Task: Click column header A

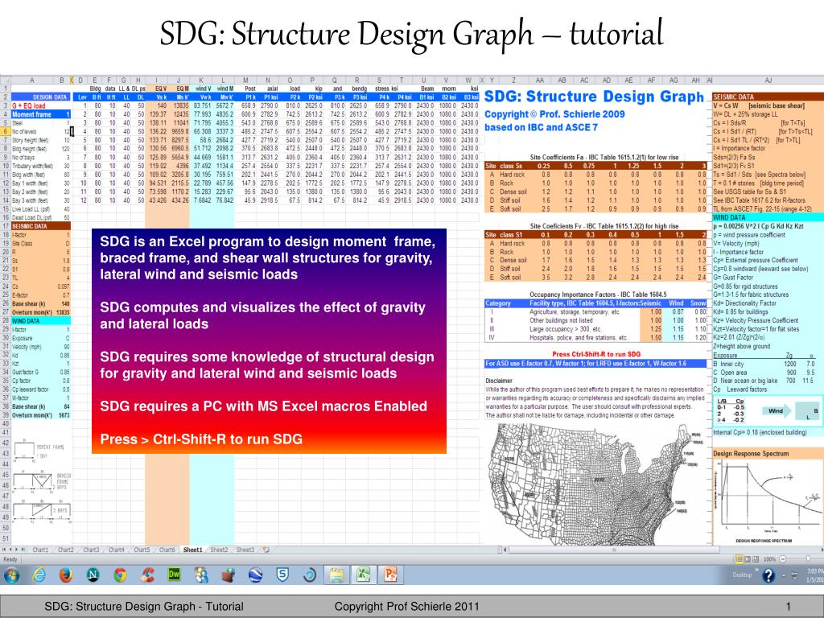Action: coord(32,80)
